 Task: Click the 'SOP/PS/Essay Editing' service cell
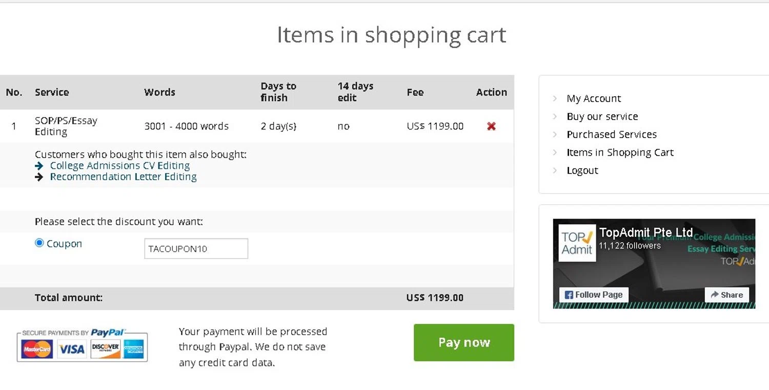[66, 126]
